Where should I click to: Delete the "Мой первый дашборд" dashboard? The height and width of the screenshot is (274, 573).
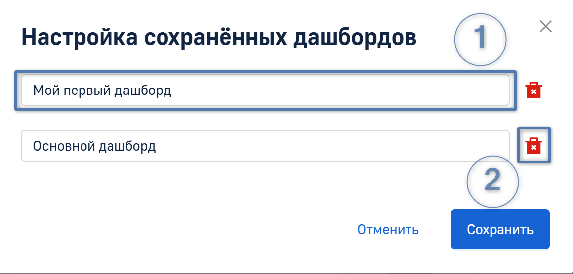pyautogui.click(x=533, y=91)
